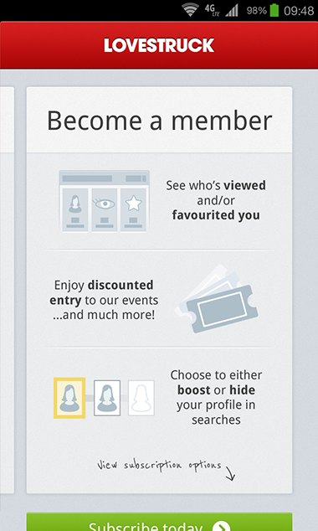Screen dimensions: 318x531
Task: Tap the eye icon in the illustration
Action: point(105,204)
